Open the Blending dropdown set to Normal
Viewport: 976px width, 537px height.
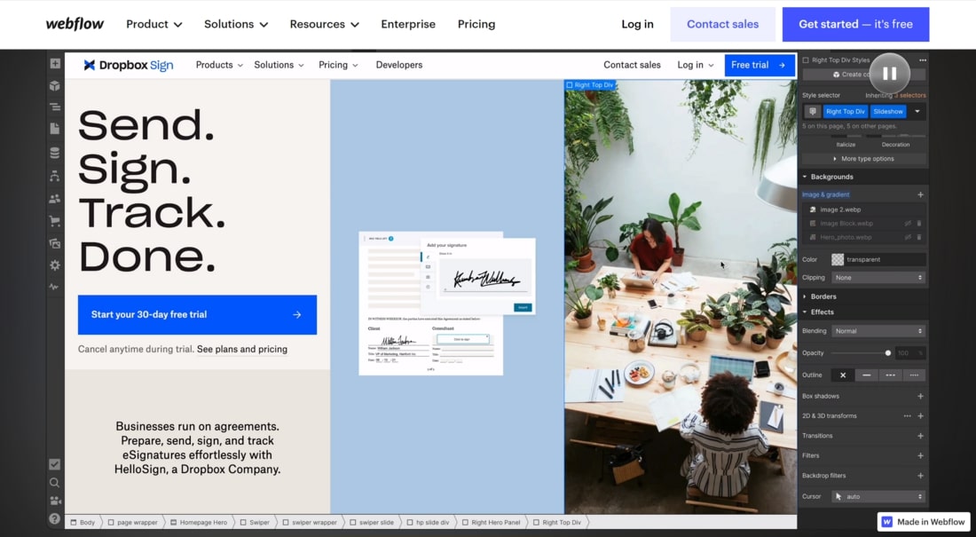pyautogui.click(x=878, y=331)
